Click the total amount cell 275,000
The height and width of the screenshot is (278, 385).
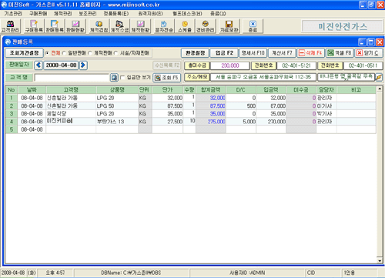click(211, 122)
